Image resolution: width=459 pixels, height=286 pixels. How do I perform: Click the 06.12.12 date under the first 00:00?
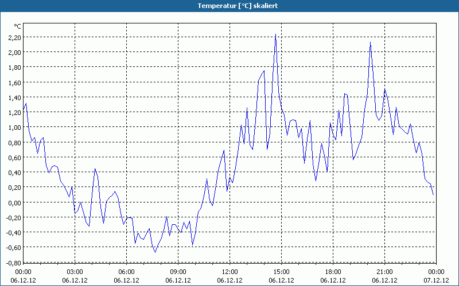tap(23, 280)
